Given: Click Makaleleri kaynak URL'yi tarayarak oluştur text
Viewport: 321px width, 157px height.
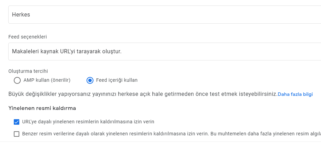Looking at the screenshot, I should pyautogui.click(x=67, y=52).
